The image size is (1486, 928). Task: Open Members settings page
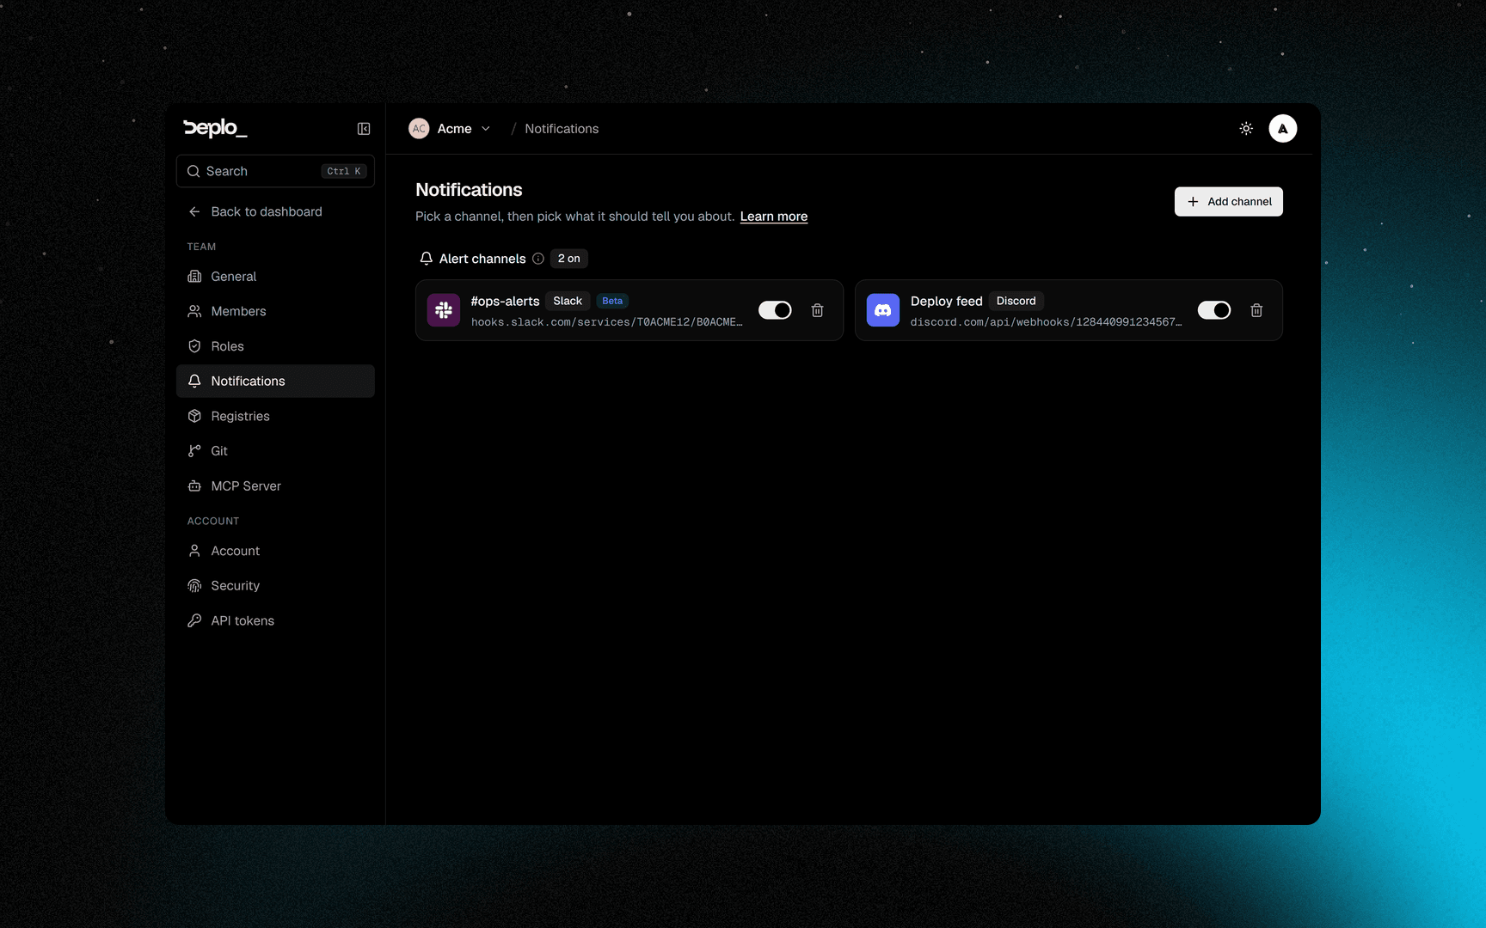275,311
